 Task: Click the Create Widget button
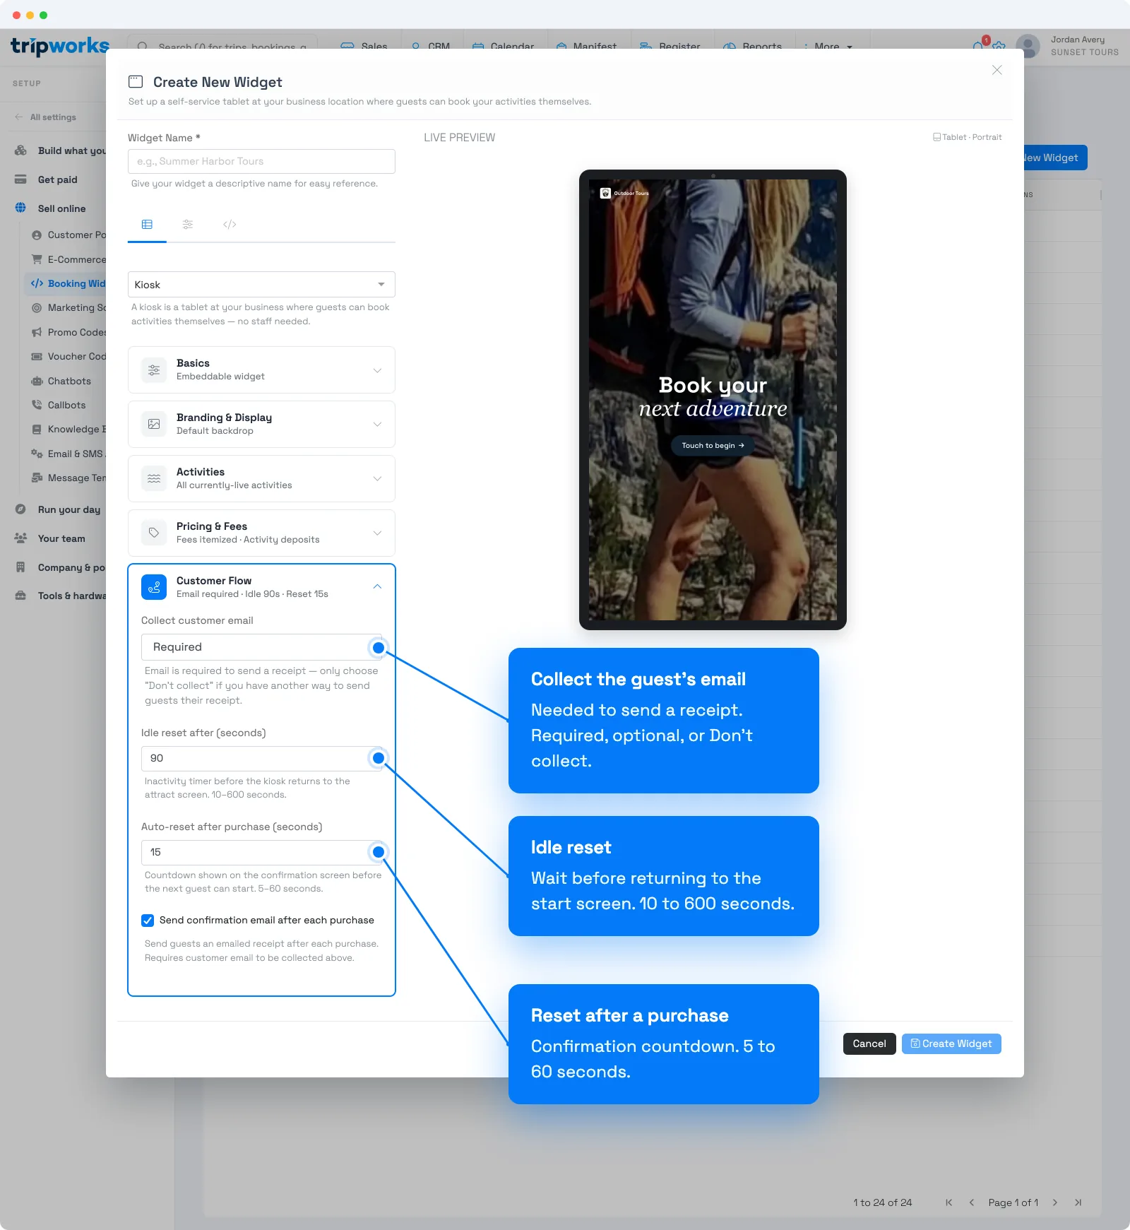[x=951, y=1043]
